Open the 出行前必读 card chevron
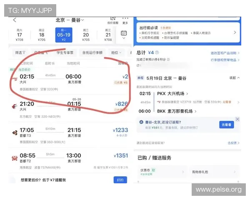This screenshot has width=250, height=200. tap(235, 32)
